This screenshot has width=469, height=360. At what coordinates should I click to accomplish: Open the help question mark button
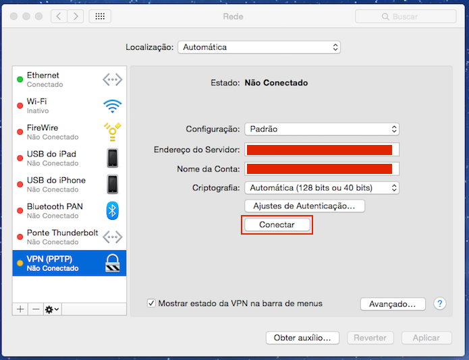tap(440, 303)
